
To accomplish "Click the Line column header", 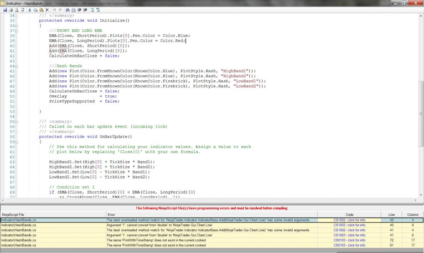I will click(x=392, y=215).
